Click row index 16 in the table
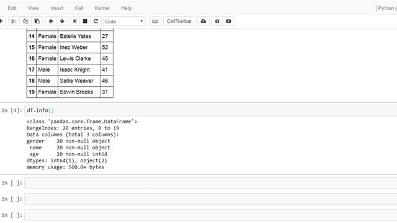397x223 pixels. 32,58
